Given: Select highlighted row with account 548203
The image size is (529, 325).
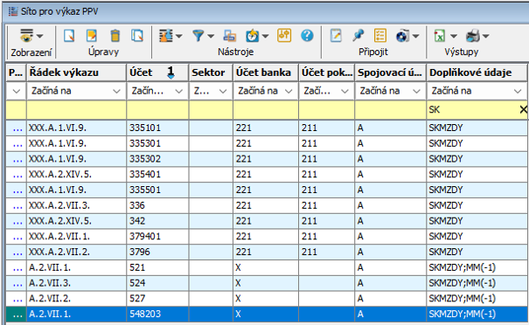Looking at the screenshot, I should tap(267, 314).
